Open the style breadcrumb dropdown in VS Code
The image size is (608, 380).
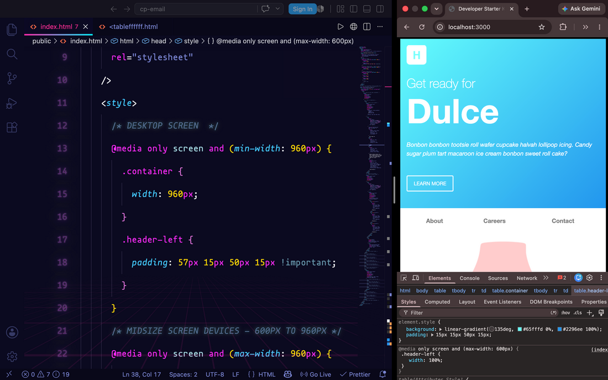click(x=186, y=41)
